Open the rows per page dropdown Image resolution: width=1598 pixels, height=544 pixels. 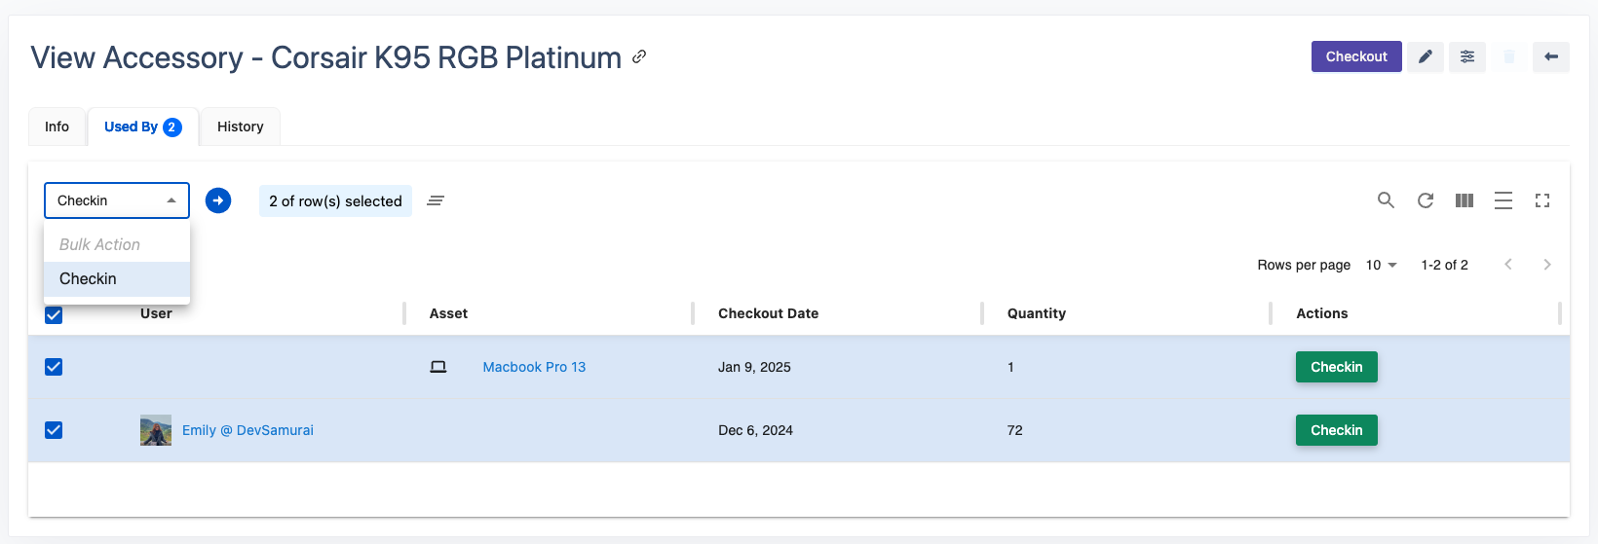pyautogui.click(x=1381, y=265)
